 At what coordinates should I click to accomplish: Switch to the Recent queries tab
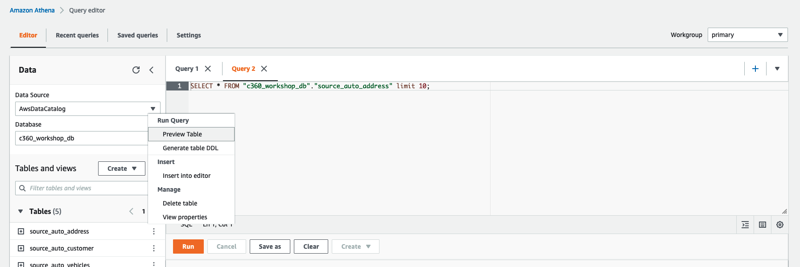click(77, 35)
